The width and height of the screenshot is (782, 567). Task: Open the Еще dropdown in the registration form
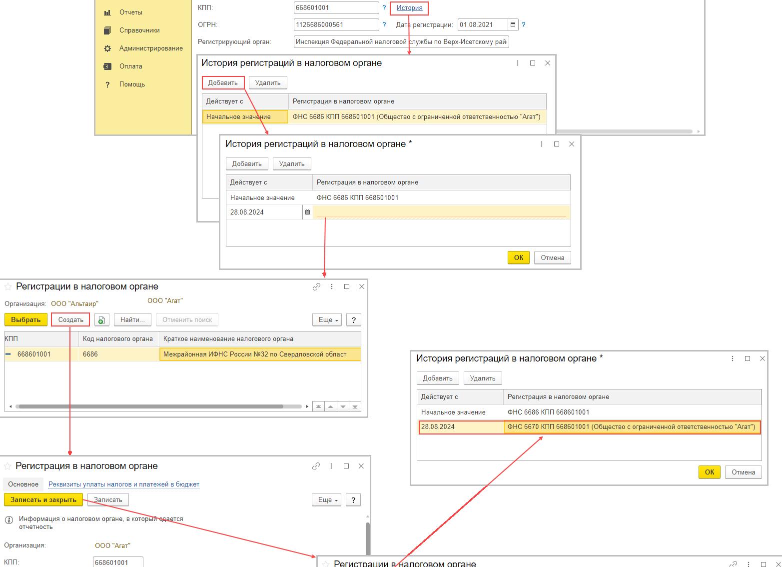(327, 499)
